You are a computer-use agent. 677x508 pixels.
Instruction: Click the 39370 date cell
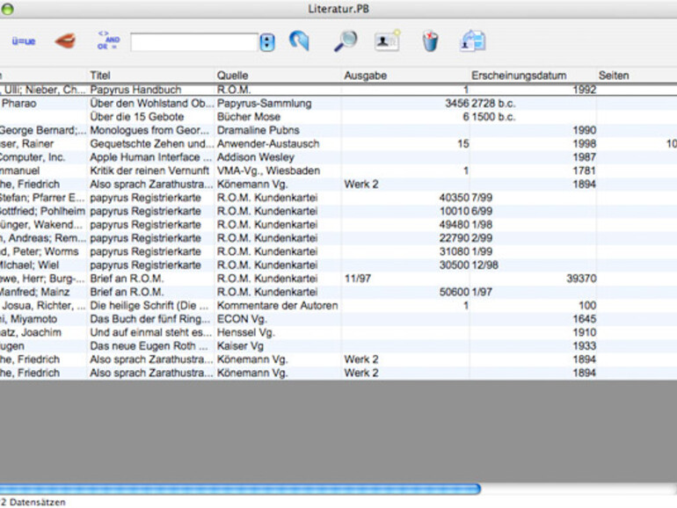[581, 279]
